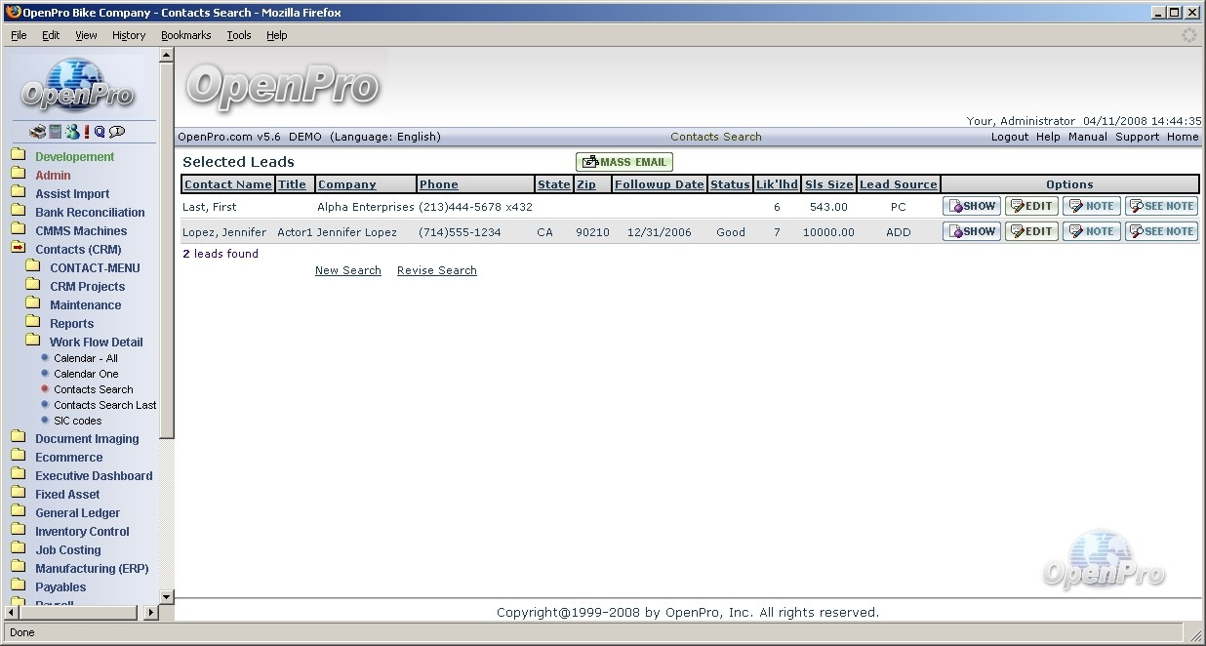
Task: Add a note to Jennifer Lopez lead
Action: (x=1091, y=231)
